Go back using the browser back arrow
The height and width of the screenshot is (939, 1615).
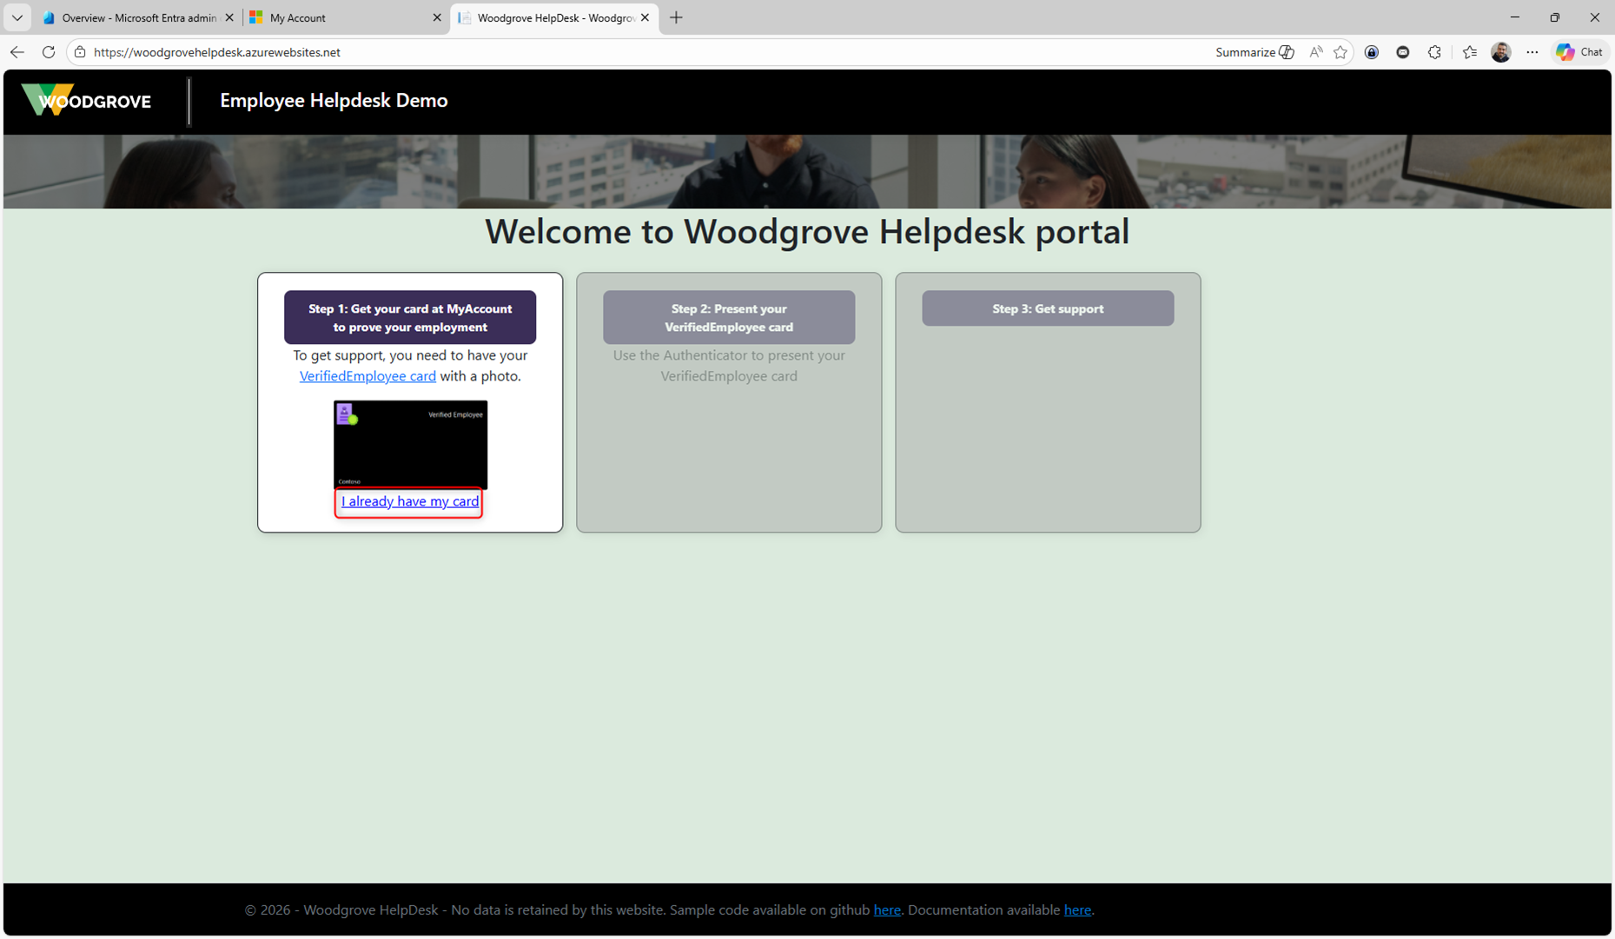17,52
